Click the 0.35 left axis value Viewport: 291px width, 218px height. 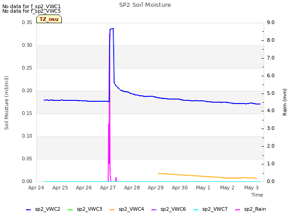(27, 22)
